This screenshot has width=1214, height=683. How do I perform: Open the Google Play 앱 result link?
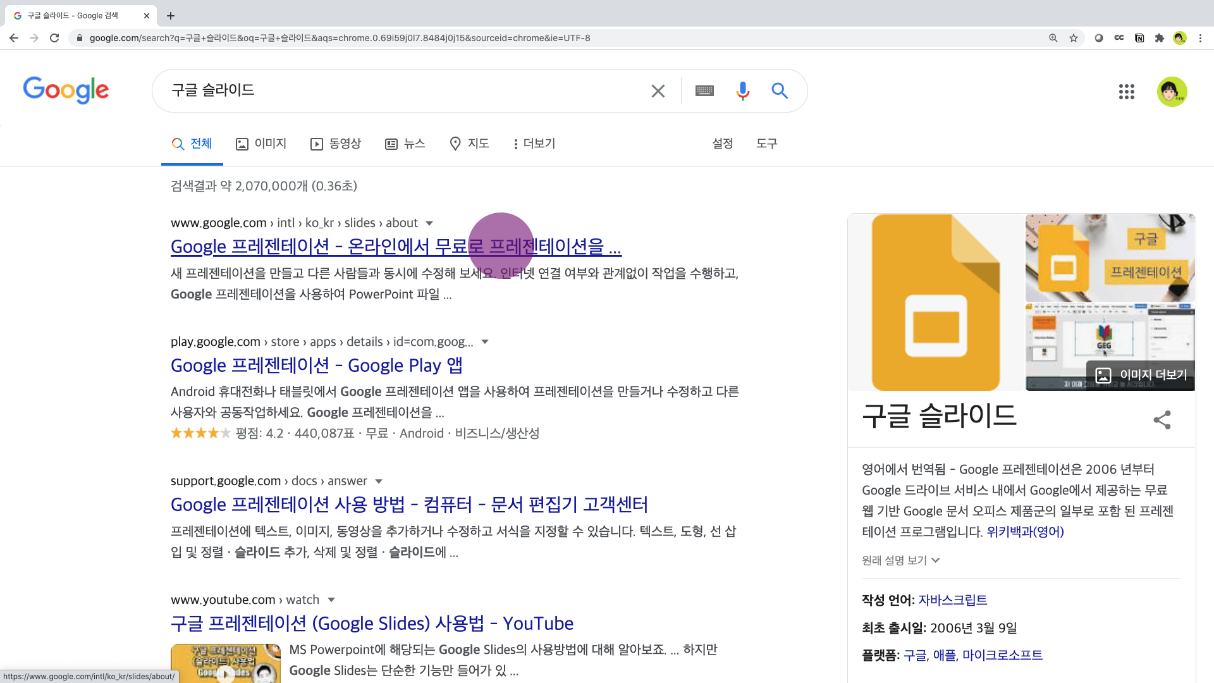click(316, 366)
